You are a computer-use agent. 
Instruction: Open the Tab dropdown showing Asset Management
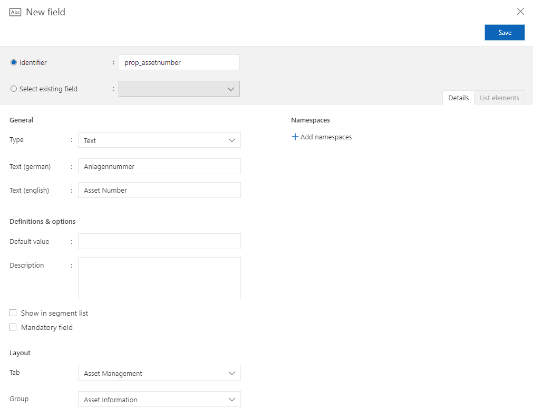pos(158,373)
